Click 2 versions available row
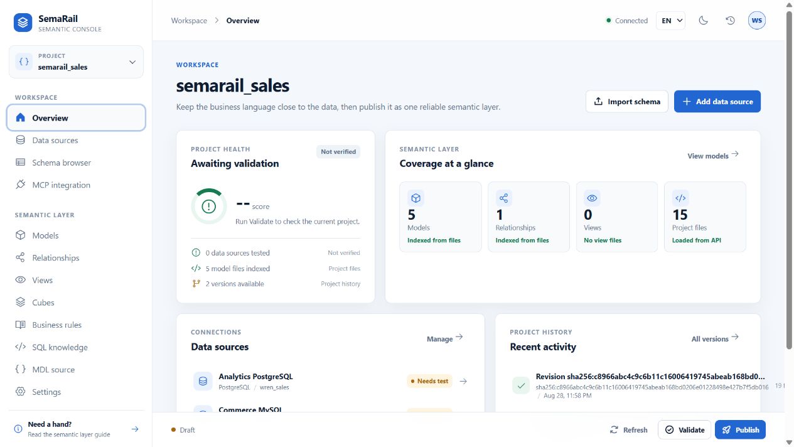This screenshot has width=794, height=447. coord(276,284)
